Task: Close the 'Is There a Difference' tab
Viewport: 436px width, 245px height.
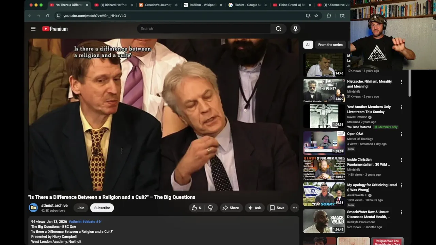Action: 87,5
